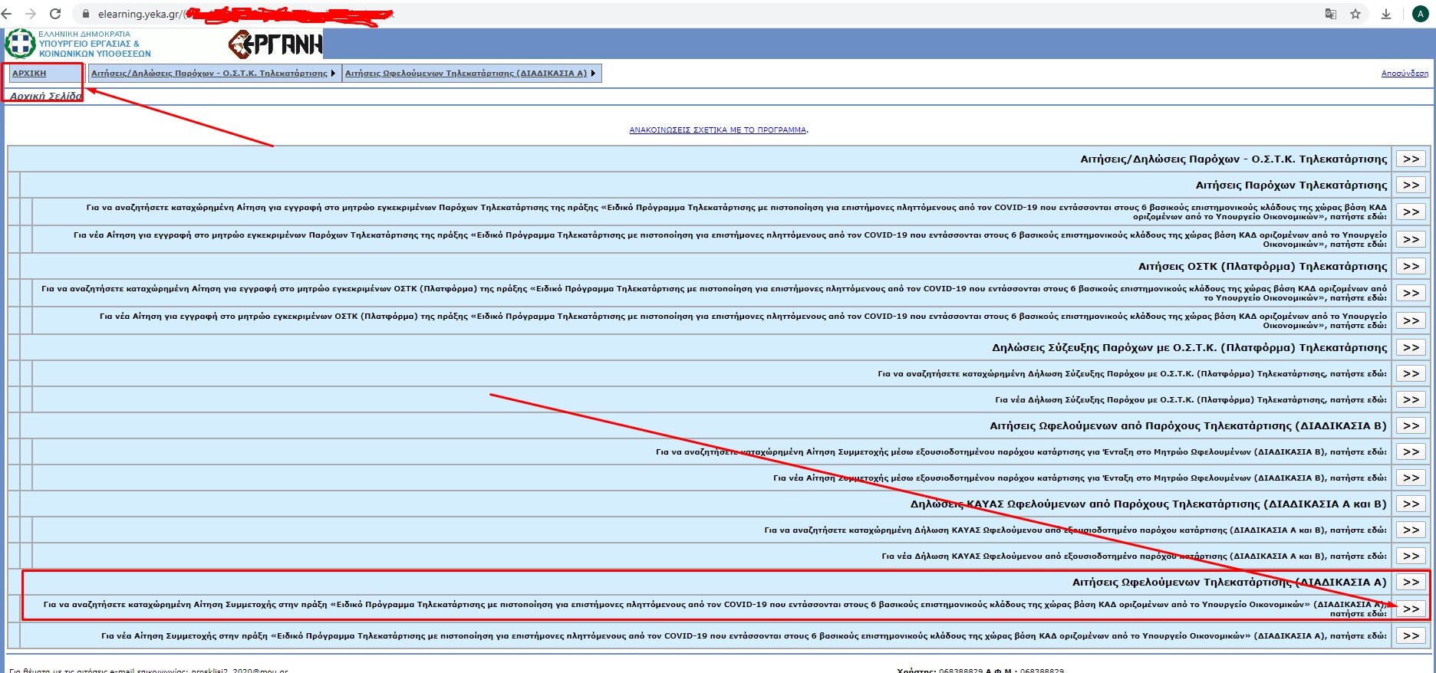1436x673 pixels.
Task: Expand Αιτήσεις Ωφελούμενων Τηλεκατάρτισης (ΔΙΑΔΙΚΑΣΙΑ Α) menu
Action: tap(471, 73)
